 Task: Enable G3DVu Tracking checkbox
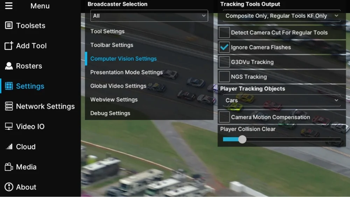224,62
